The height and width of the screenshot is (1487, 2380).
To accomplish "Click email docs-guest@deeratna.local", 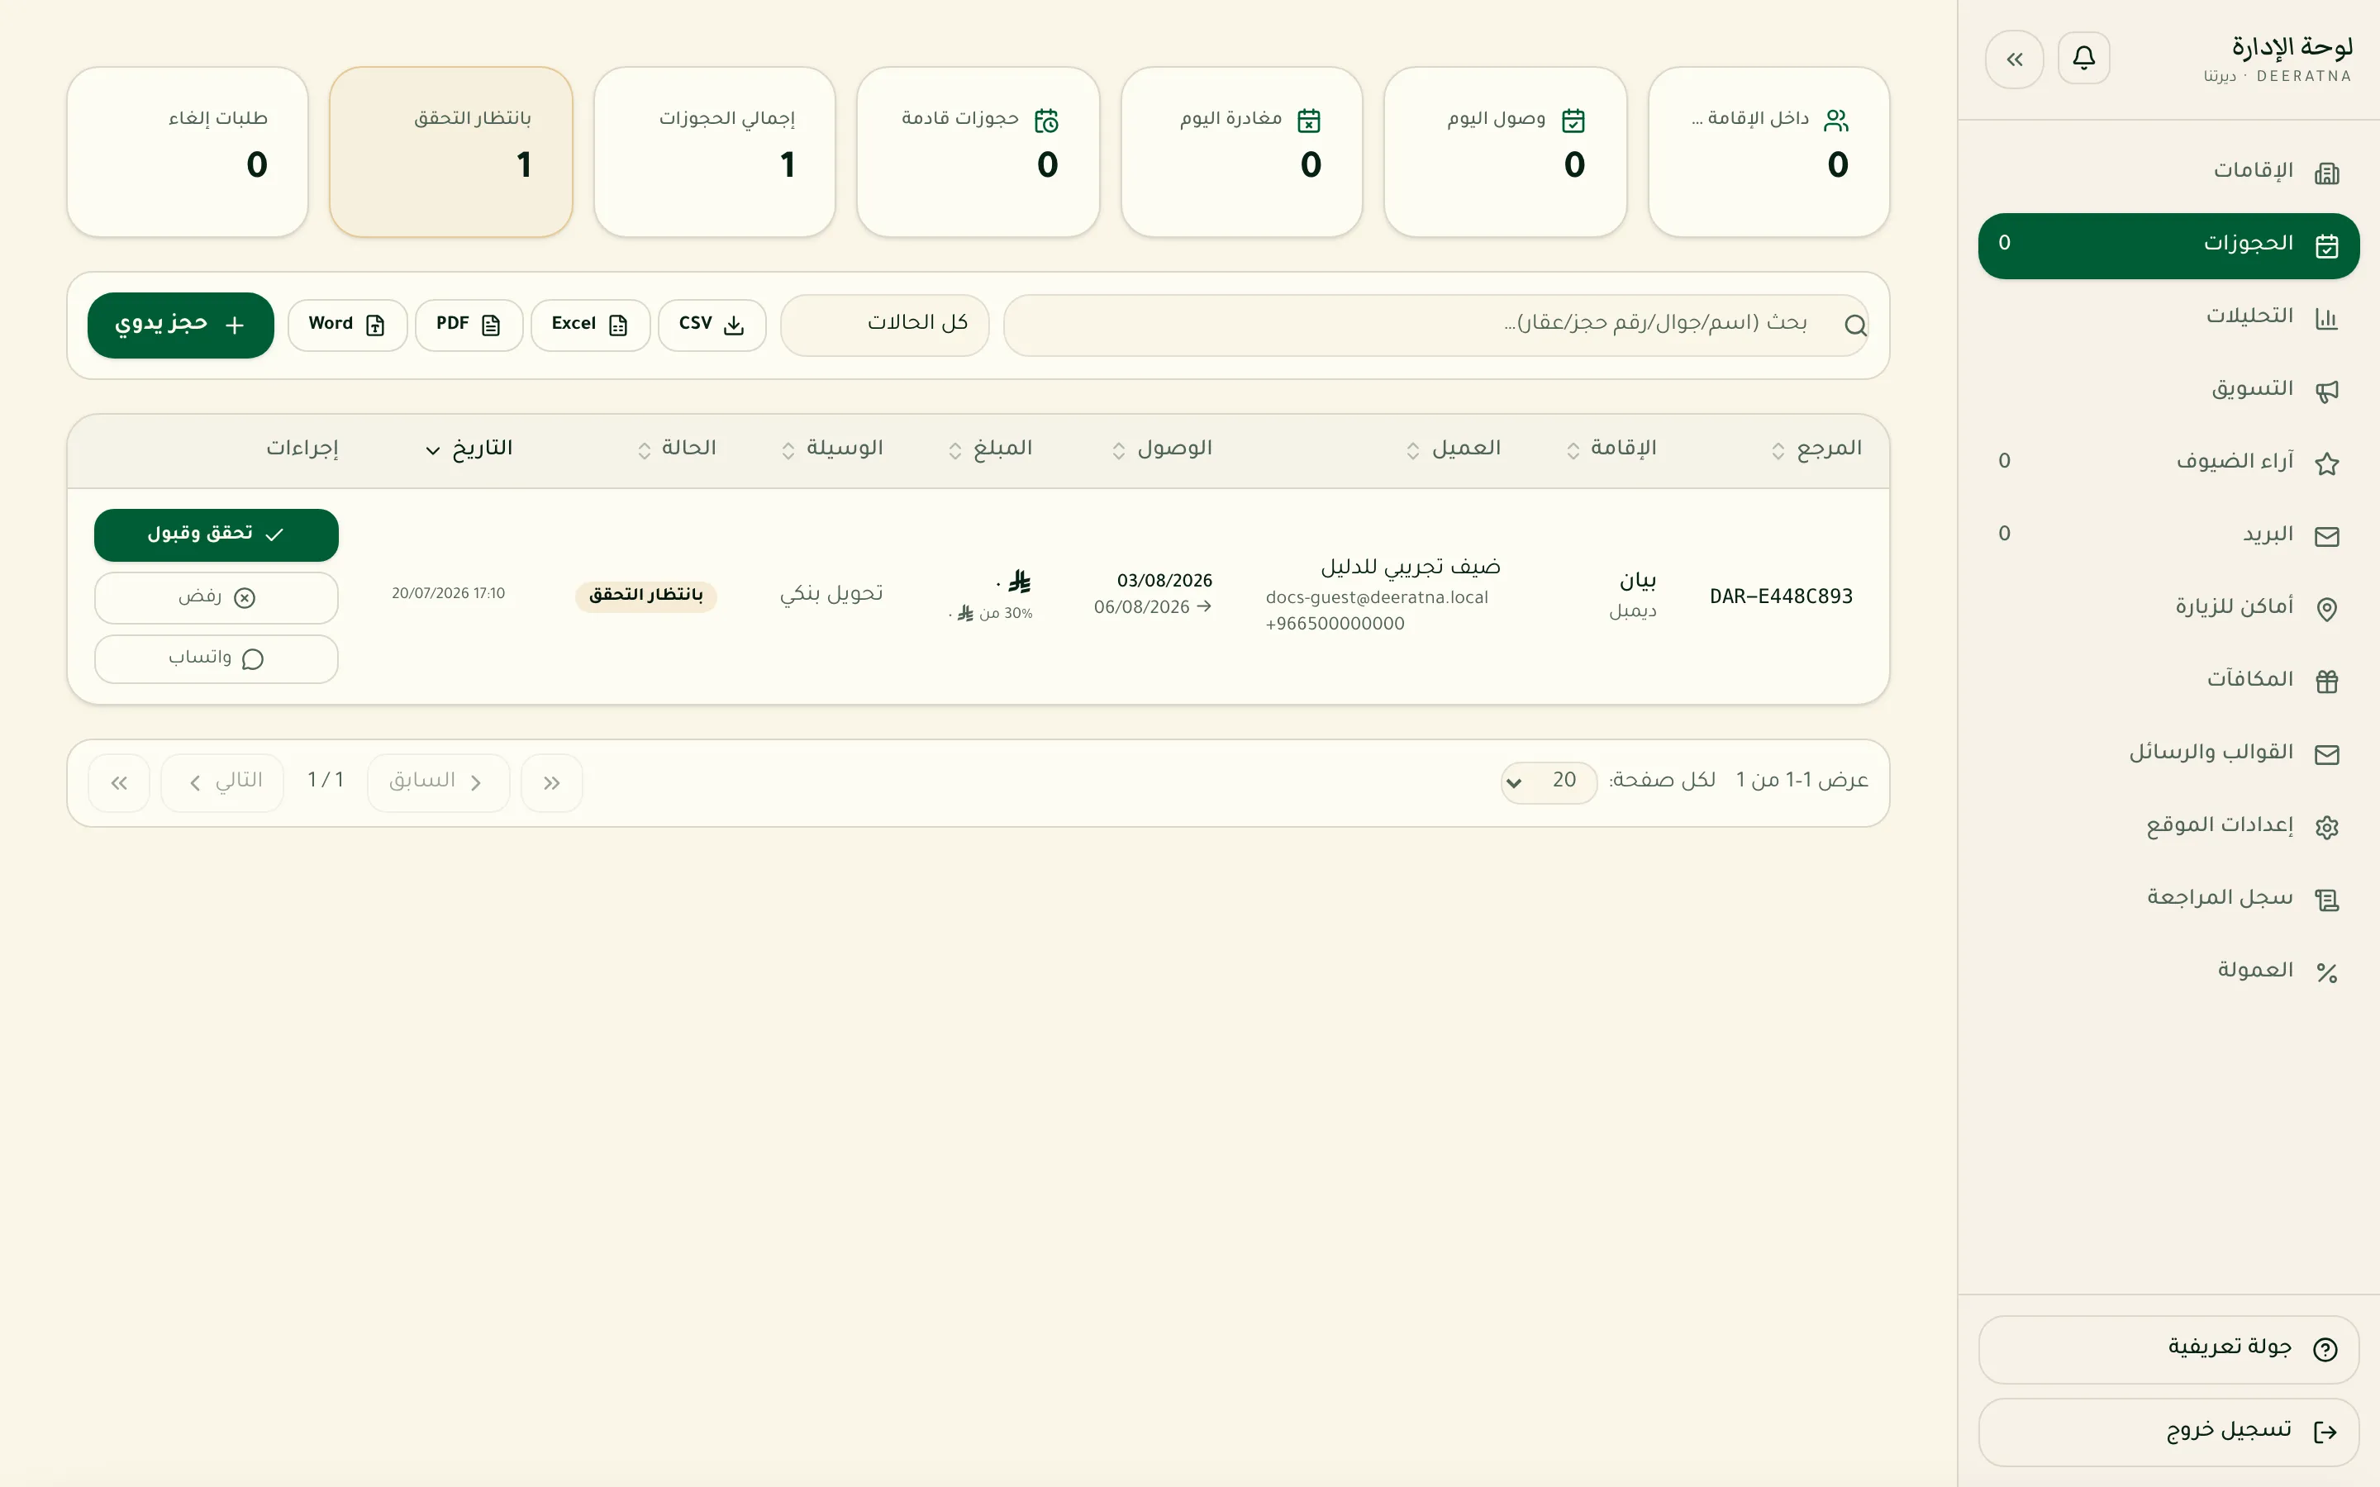I will 1377,598.
